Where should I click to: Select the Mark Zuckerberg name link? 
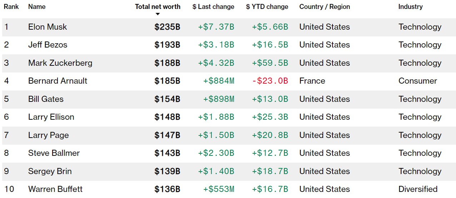point(60,63)
